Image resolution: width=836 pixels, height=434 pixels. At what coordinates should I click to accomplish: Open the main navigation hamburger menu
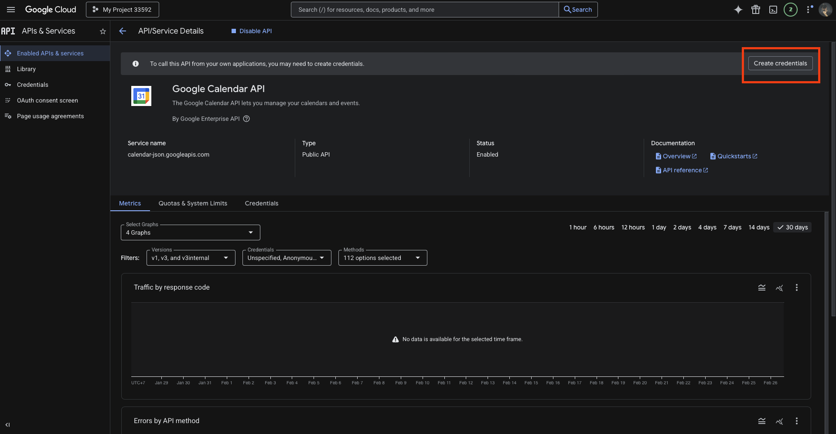(11, 10)
